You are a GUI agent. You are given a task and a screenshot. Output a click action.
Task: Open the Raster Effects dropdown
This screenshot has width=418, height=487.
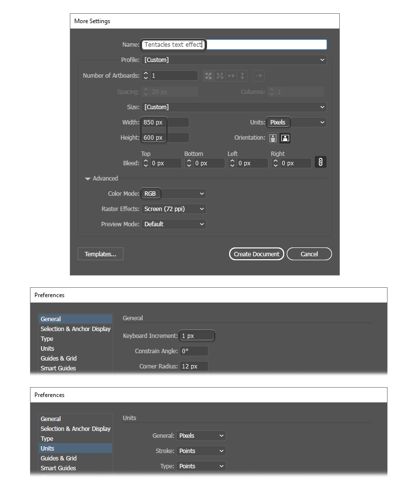pos(173,209)
